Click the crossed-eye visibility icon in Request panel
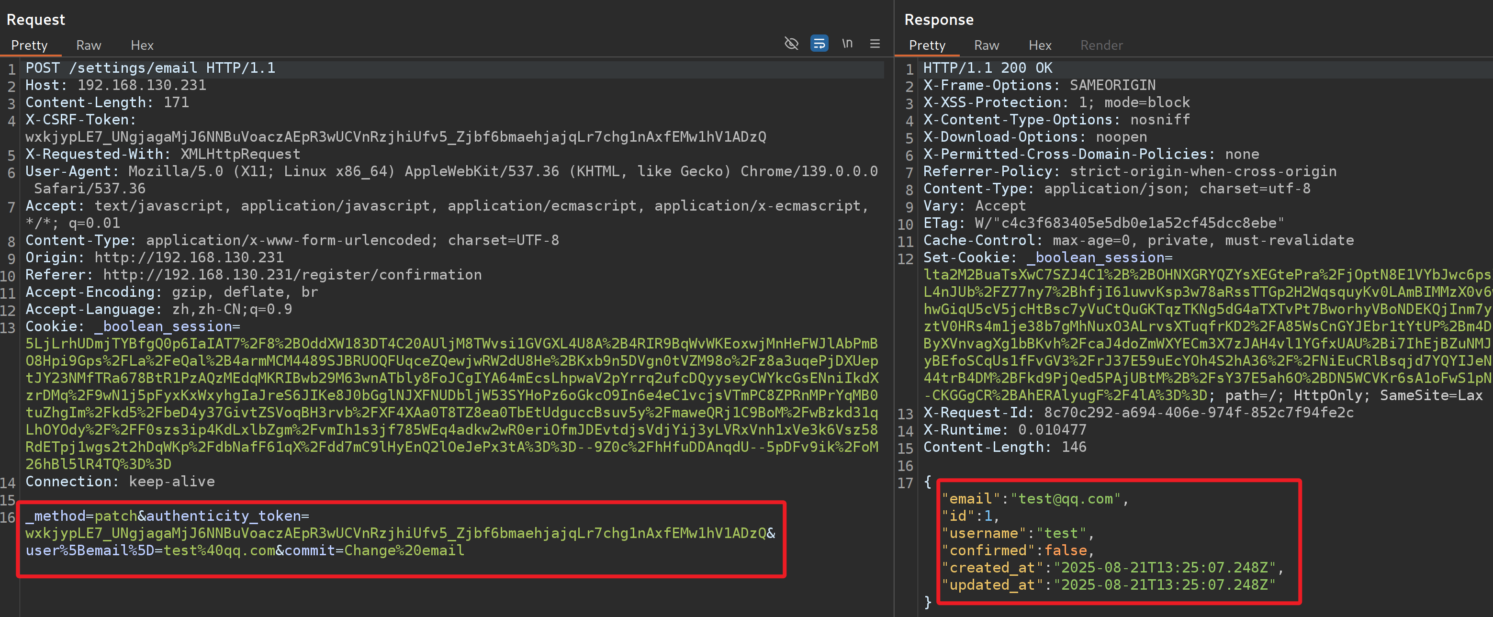This screenshot has height=617, width=1493. [x=791, y=44]
